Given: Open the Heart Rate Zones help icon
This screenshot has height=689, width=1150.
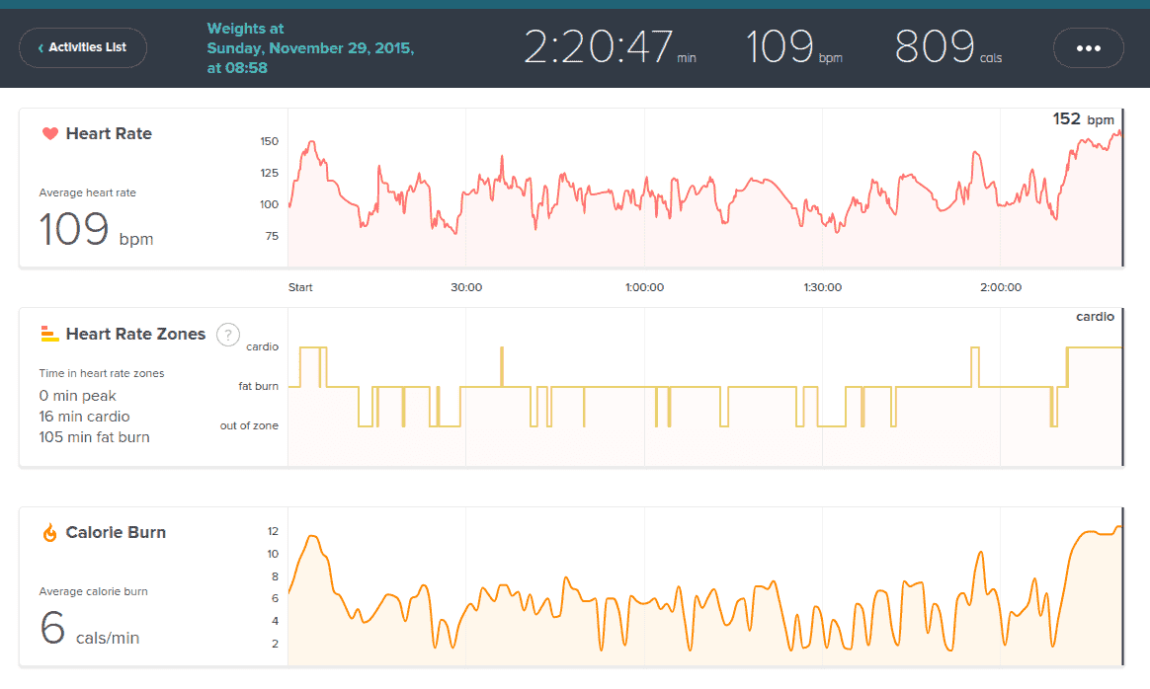Looking at the screenshot, I should coord(228,335).
